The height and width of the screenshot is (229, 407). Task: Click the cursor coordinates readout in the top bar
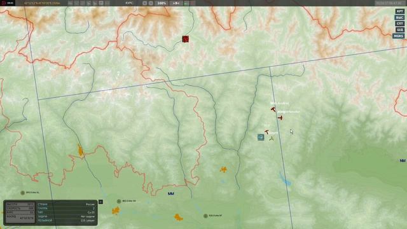(x=42, y=3)
